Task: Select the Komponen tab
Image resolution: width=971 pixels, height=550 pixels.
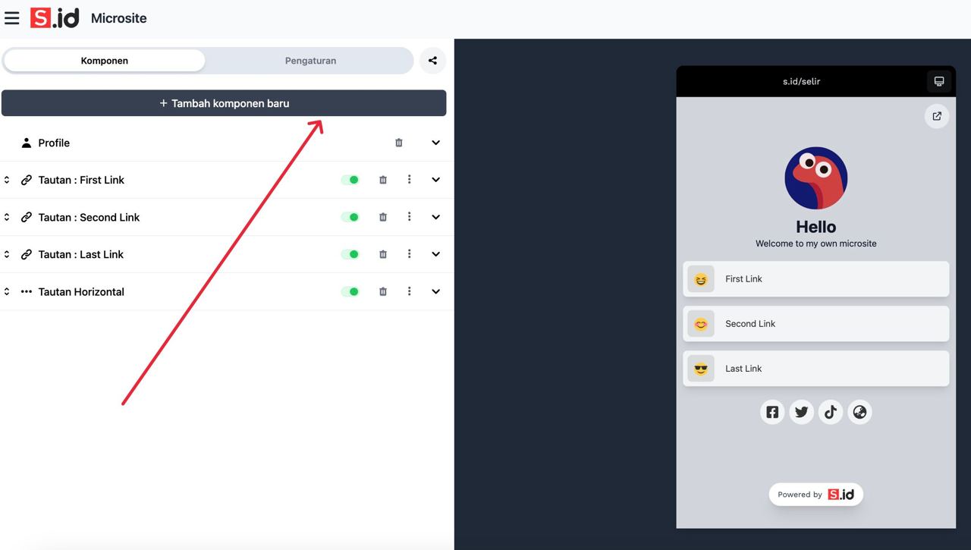Action: pyautogui.click(x=105, y=61)
